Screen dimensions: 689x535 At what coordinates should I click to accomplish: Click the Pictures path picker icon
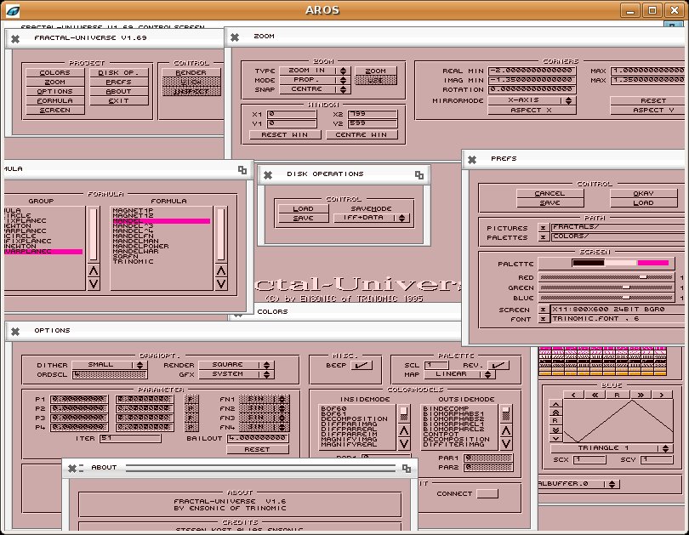[x=544, y=228]
